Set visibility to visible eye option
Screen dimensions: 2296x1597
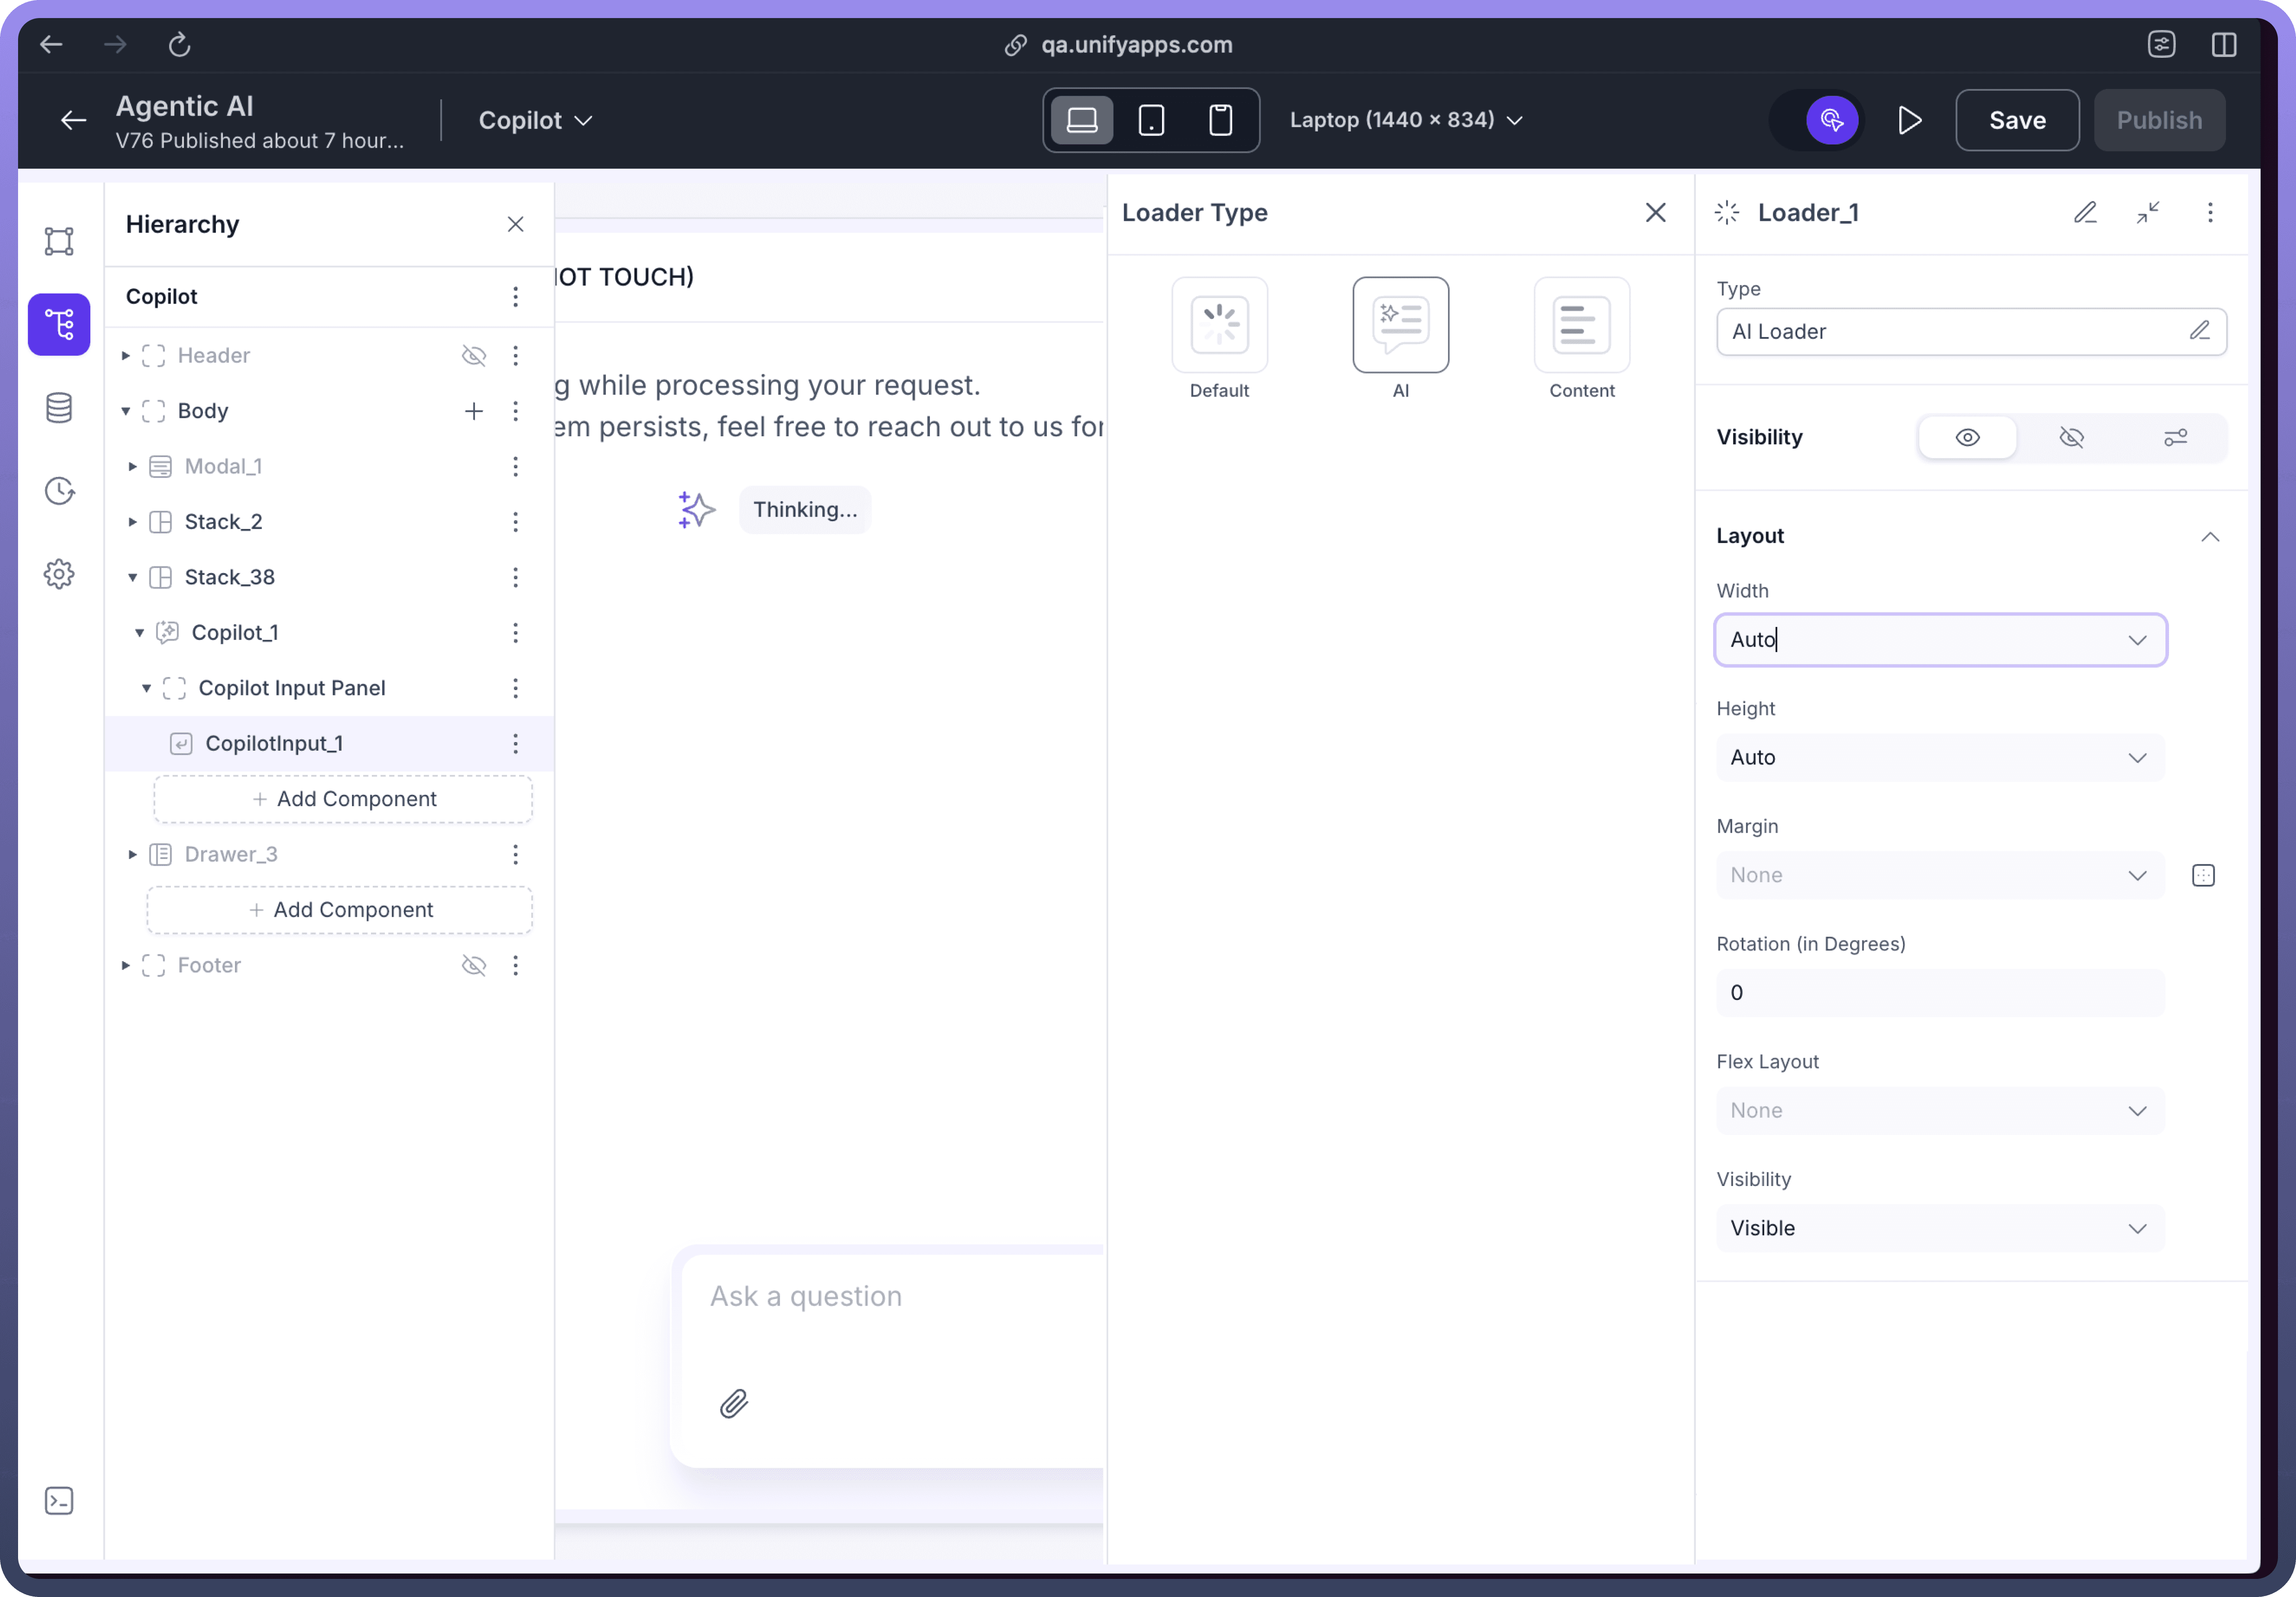pos(1967,437)
